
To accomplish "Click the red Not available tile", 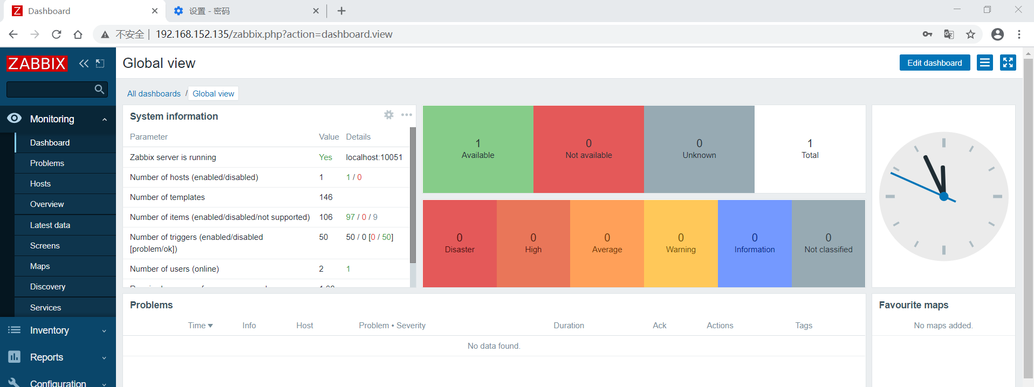I will pos(588,149).
